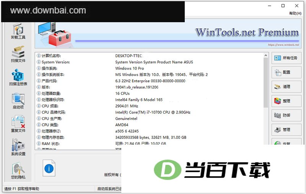Click the info icon beside CPU 类型
This screenshot has width=306, height=194.
(39, 125)
